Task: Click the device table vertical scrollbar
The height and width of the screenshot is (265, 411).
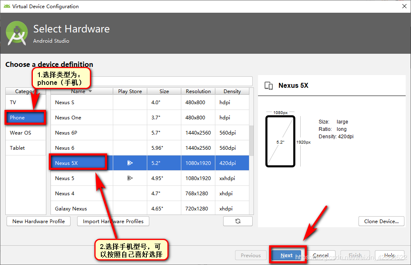Action: pos(251,141)
